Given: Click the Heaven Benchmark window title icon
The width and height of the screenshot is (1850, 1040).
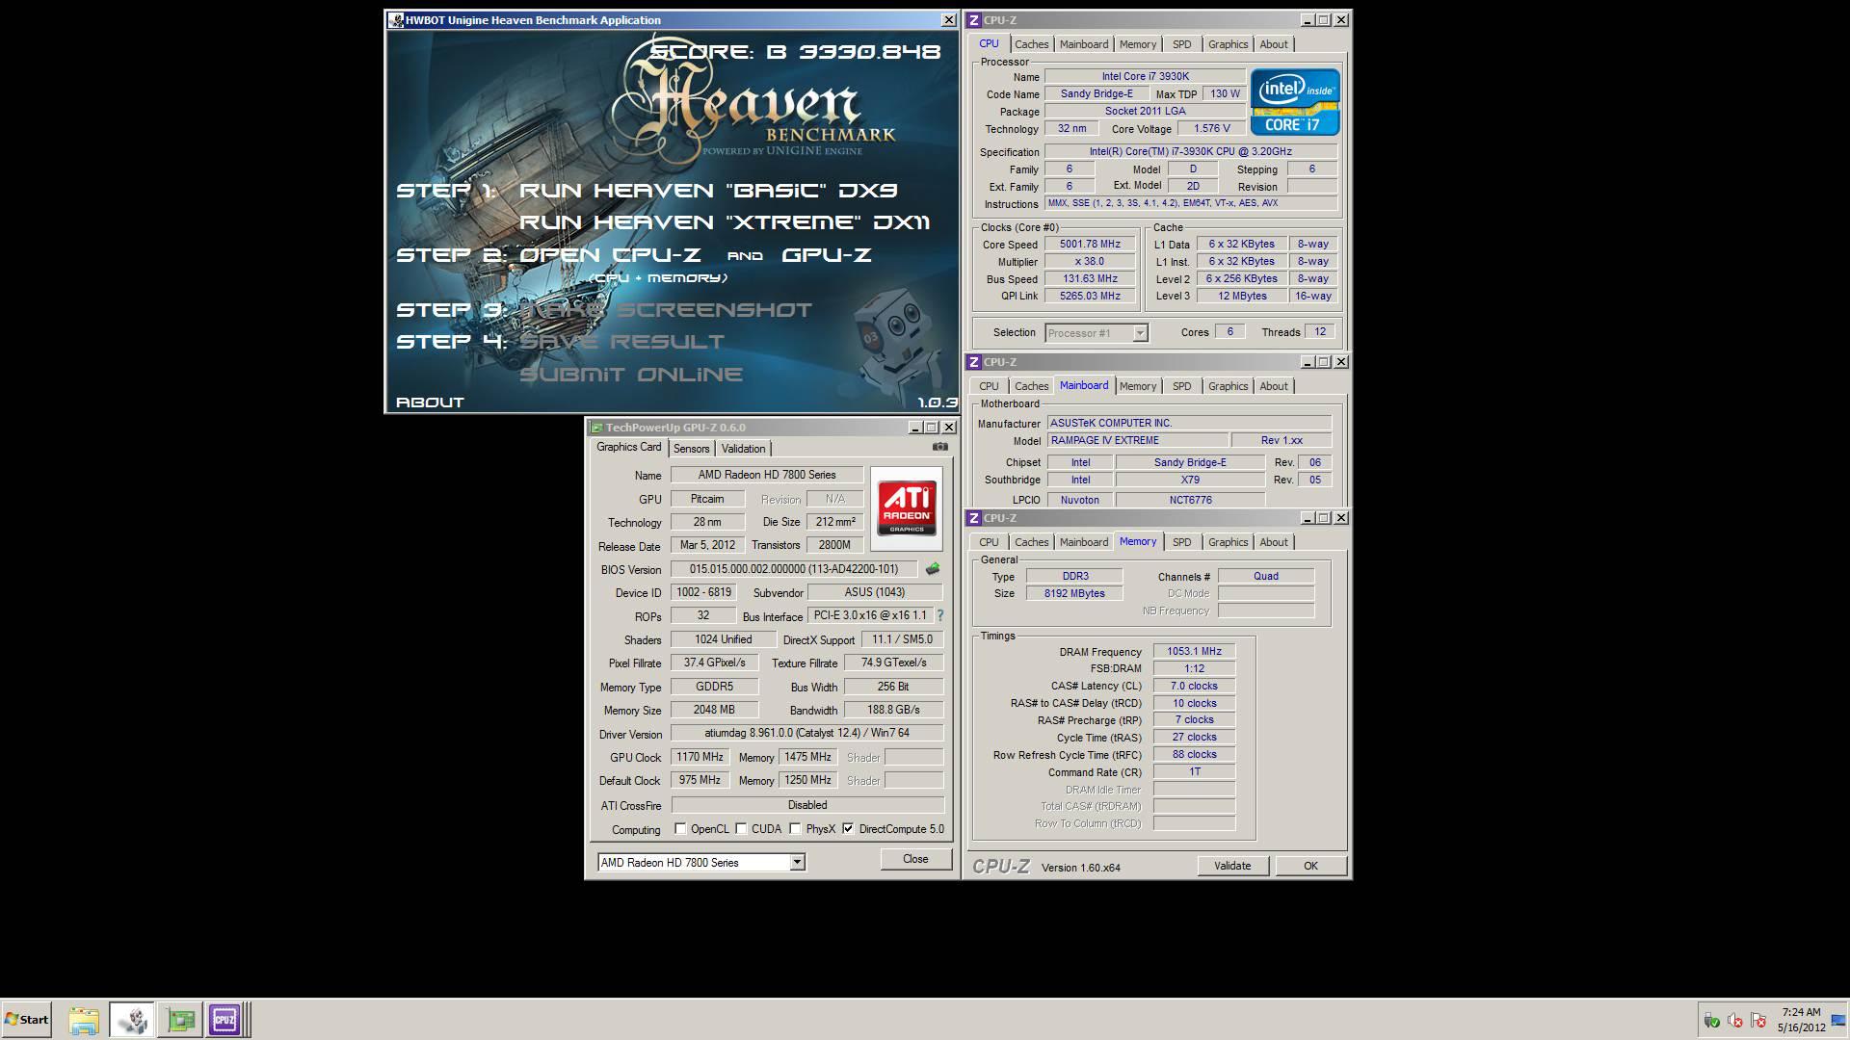Looking at the screenshot, I should coord(395,19).
